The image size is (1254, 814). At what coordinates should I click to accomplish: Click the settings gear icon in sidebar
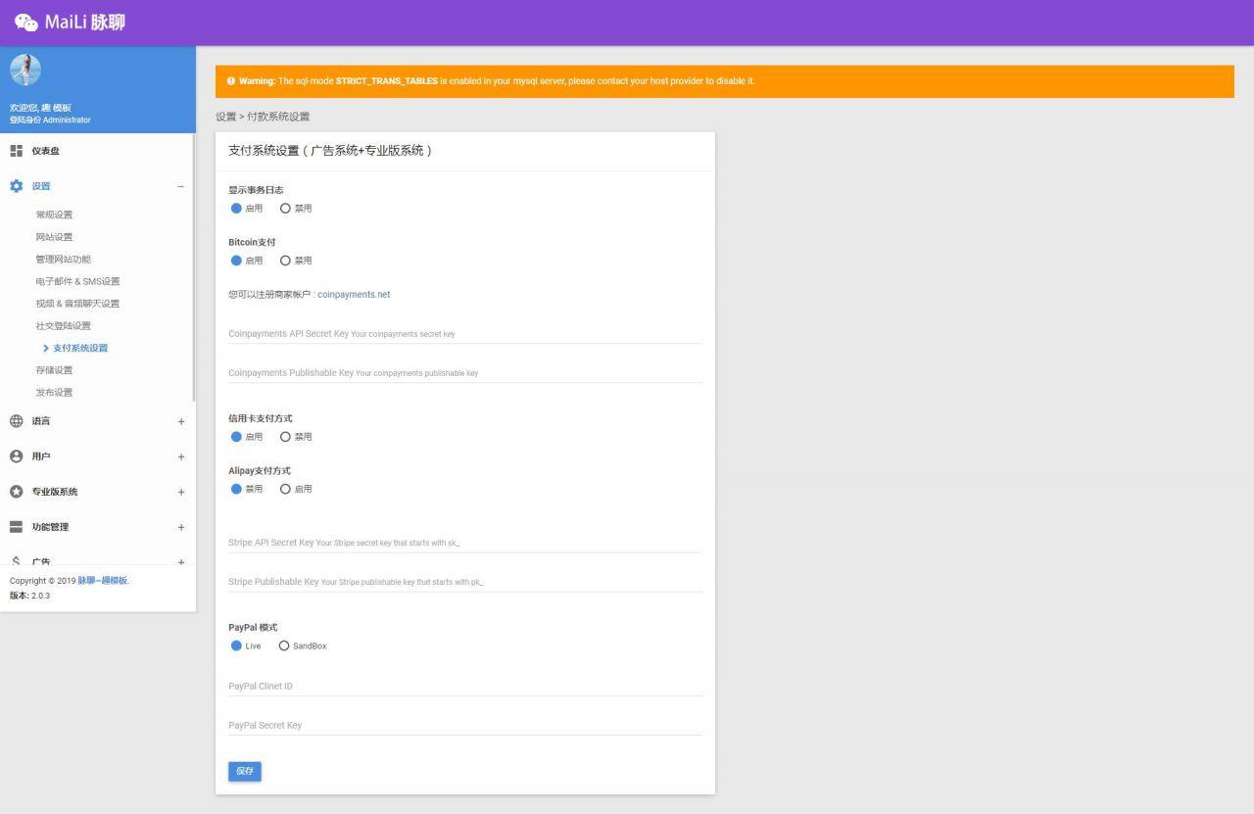tap(16, 186)
